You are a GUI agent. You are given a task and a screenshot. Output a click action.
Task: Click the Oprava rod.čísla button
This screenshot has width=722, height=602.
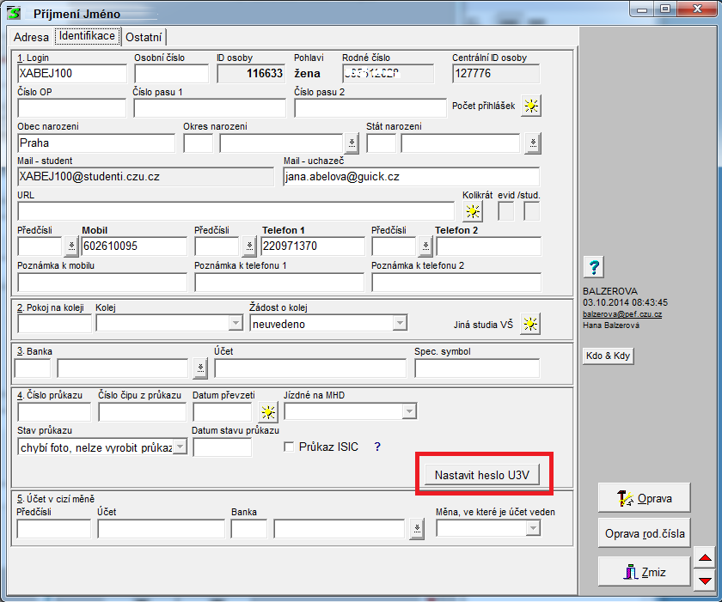644,533
